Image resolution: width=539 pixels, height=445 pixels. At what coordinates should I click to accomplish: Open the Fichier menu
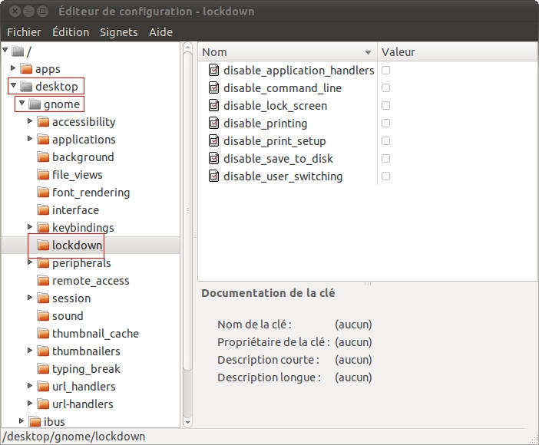coord(24,32)
